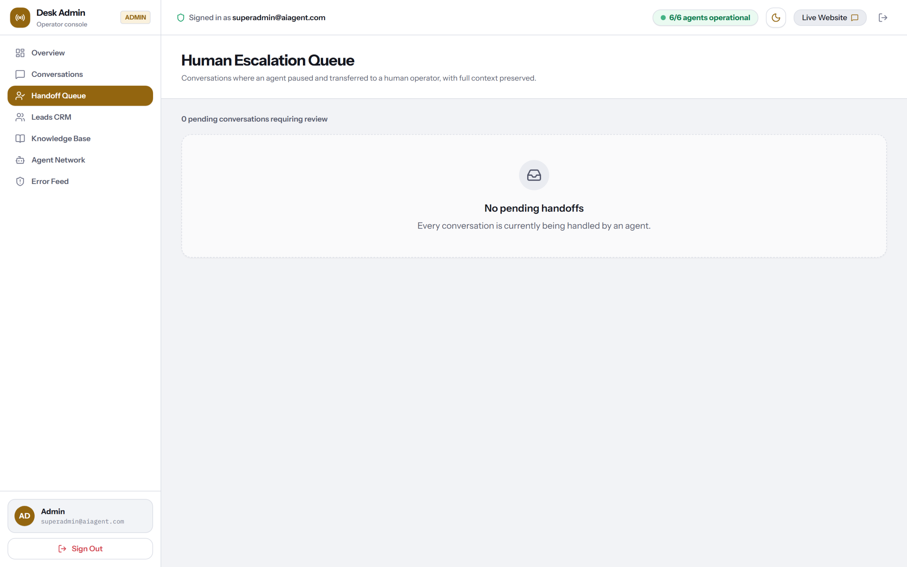907x567 pixels.
Task: Click the 6/6 agents operational status pill
Action: 705,18
